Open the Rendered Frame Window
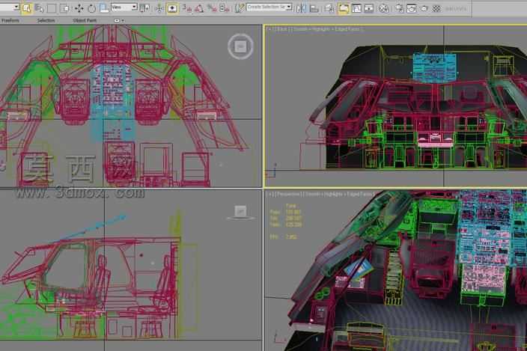 point(412,8)
